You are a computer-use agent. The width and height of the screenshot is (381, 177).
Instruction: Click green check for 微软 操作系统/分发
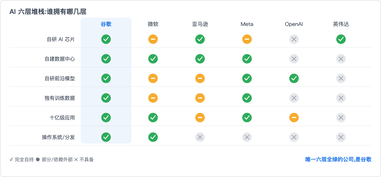click(153, 137)
